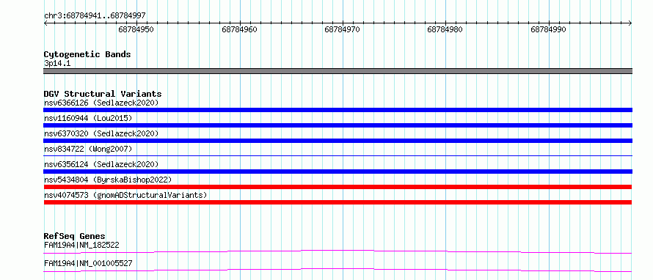Image resolution: width=653 pixels, height=280 pixels.
Task: Click ruler tick label 68784960
Action: pos(239,29)
